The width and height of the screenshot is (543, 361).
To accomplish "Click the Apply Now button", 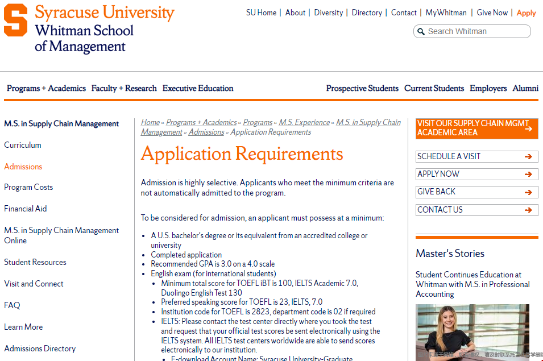I will point(477,174).
